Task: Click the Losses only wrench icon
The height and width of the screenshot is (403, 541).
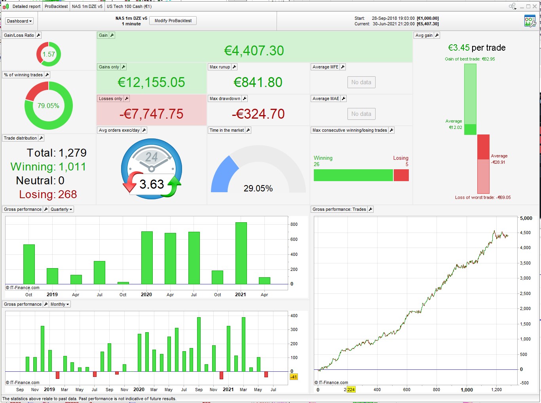Action: 127,98
